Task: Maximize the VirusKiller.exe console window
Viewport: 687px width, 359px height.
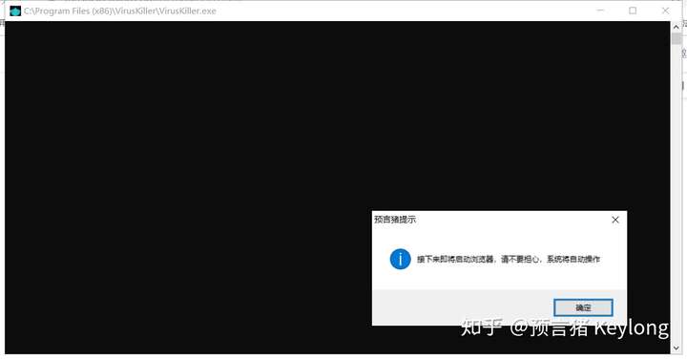Action: 633,11
